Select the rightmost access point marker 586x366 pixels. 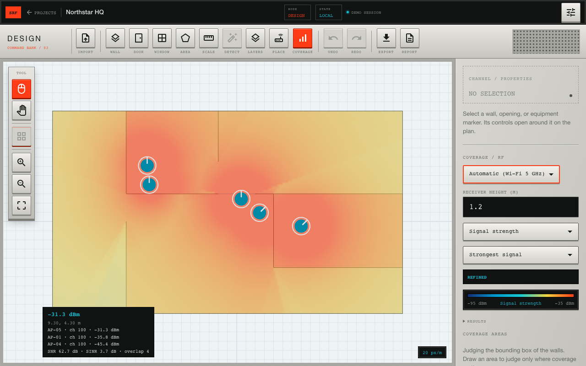click(301, 226)
